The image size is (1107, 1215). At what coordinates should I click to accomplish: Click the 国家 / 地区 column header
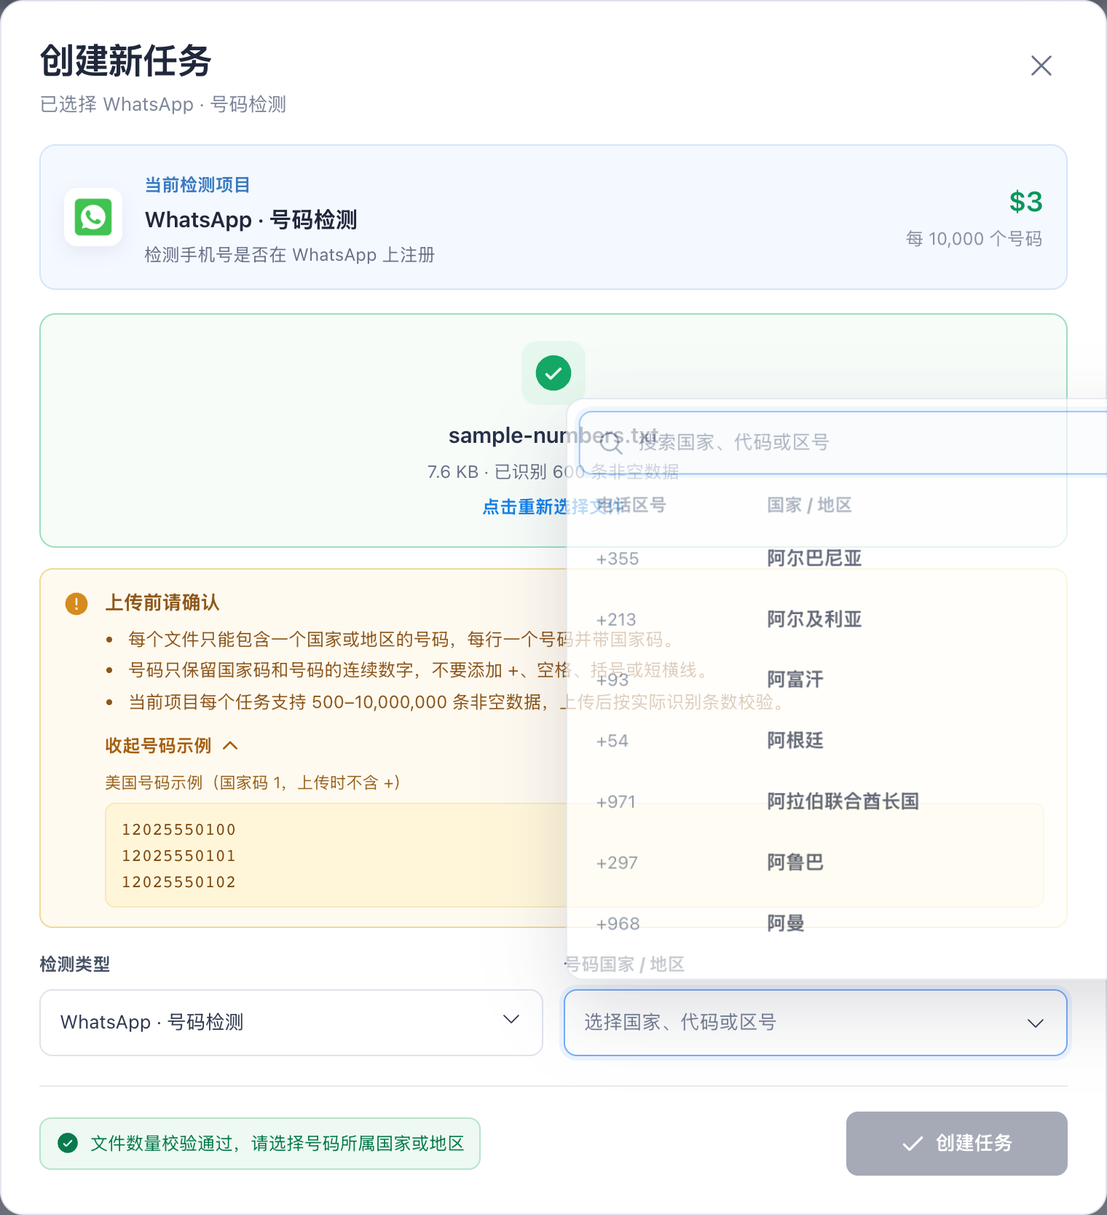coord(809,505)
